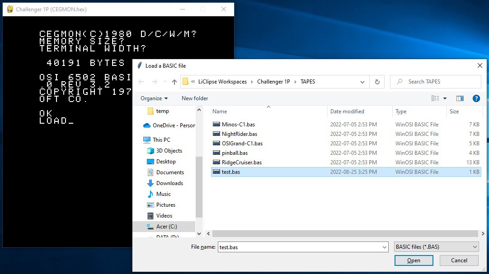Screen dimensions: 489x274
Task: Click the Change your view icon
Action: coord(435,98)
